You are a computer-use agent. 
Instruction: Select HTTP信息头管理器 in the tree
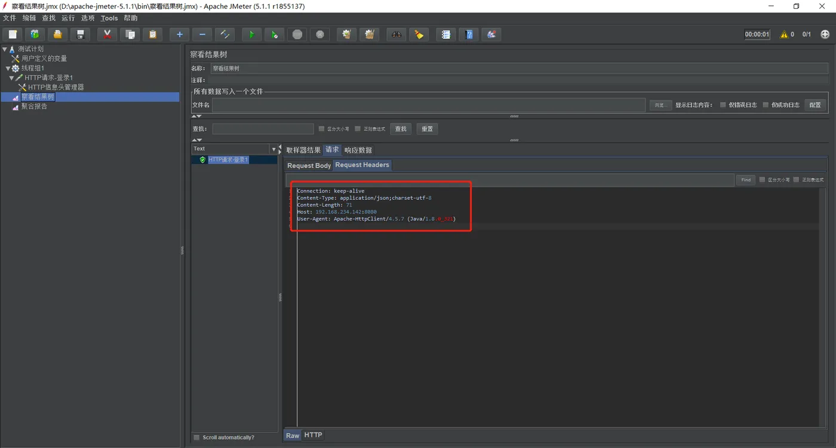coord(56,87)
